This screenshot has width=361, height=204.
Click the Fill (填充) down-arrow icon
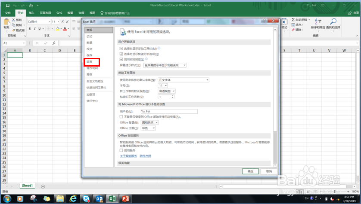point(293,25)
